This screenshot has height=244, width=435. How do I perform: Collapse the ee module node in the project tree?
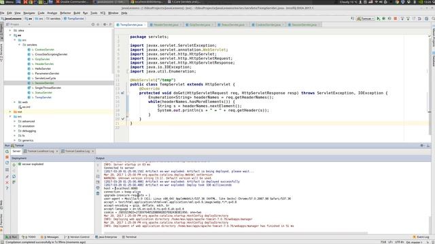pos(10,35)
